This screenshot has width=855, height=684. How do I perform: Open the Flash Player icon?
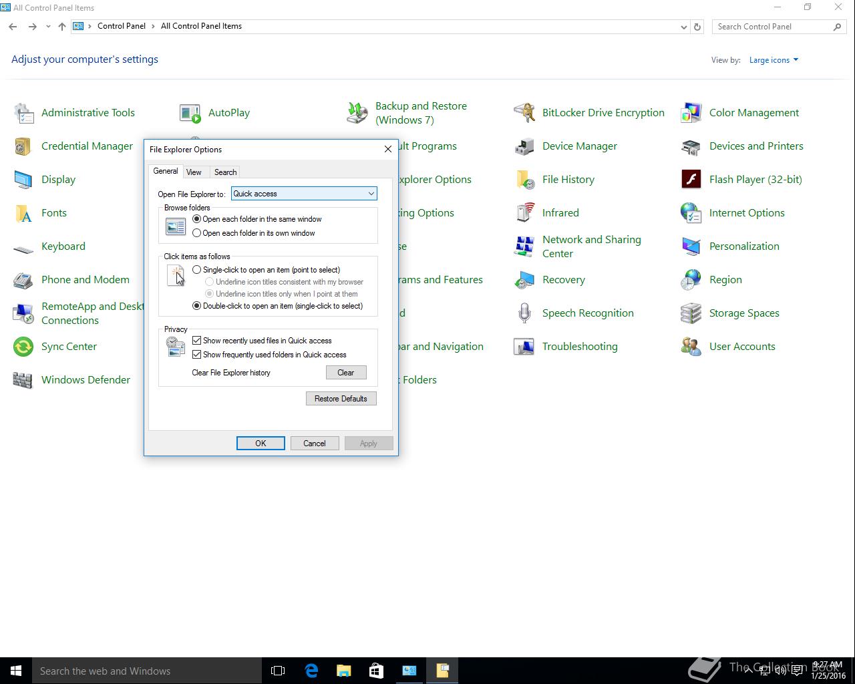(691, 180)
